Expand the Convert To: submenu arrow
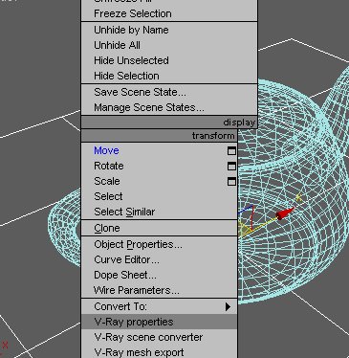Screen dimensions: 349x358 tap(228, 306)
